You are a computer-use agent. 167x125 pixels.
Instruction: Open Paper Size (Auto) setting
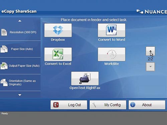point(20,49)
